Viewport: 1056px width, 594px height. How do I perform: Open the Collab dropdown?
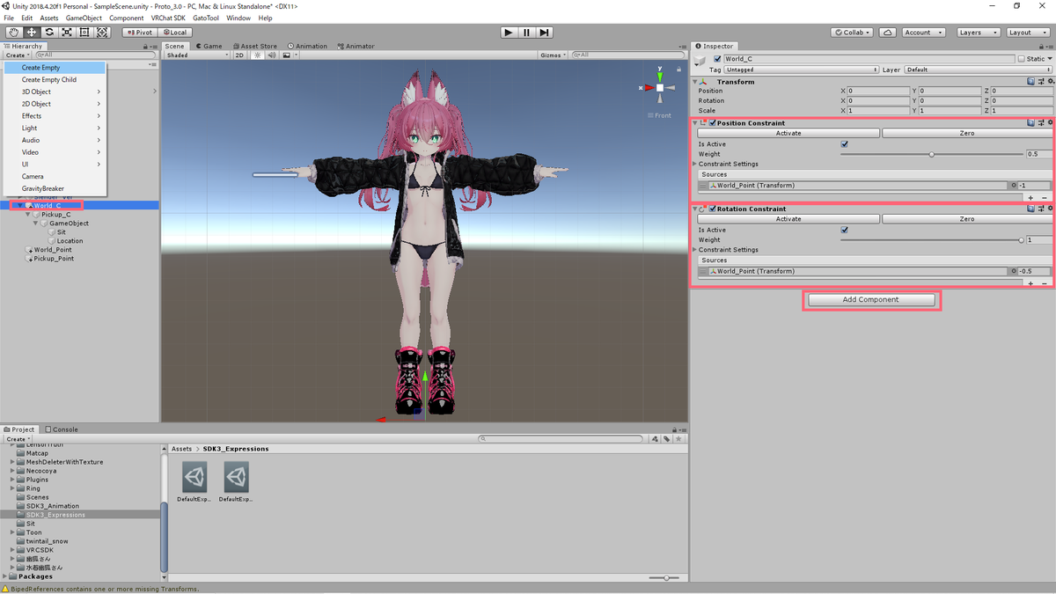[852, 33]
